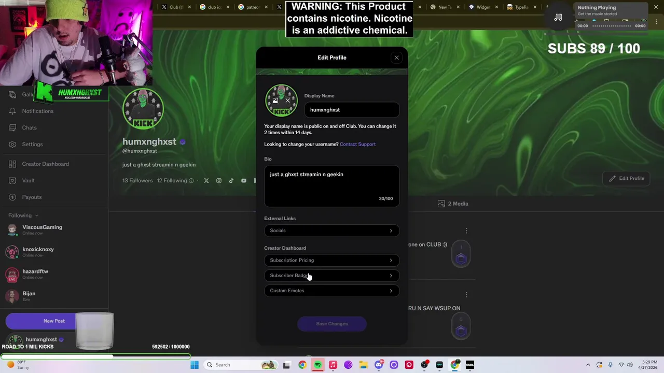Image resolution: width=664 pixels, height=373 pixels.
Task: Click the info icon next to Following
Action: point(191,181)
